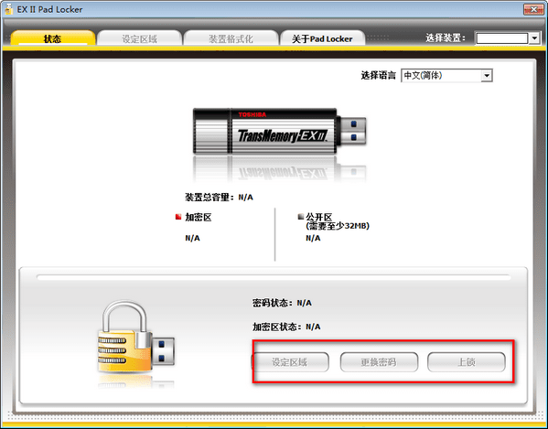This screenshot has width=548, height=429.
Task: Click the capacity partition bar
Action: (274, 277)
